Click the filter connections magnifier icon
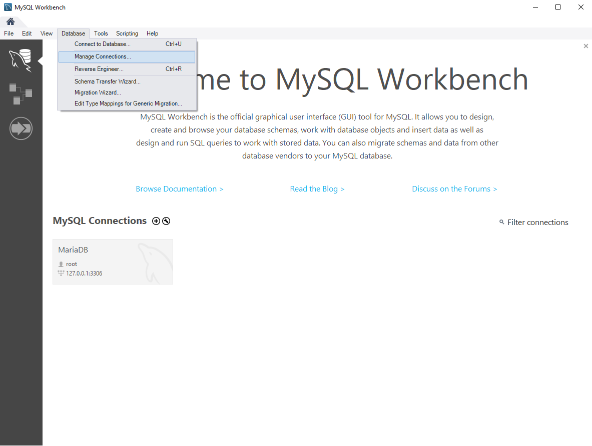592x446 pixels. pyautogui.click(x=502, y=222)
